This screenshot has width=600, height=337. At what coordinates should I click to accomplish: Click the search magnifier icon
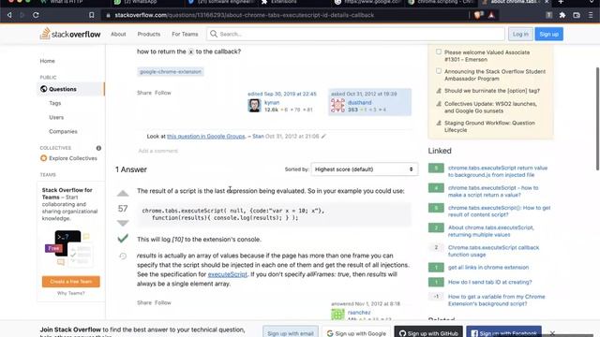coord(214,34)
